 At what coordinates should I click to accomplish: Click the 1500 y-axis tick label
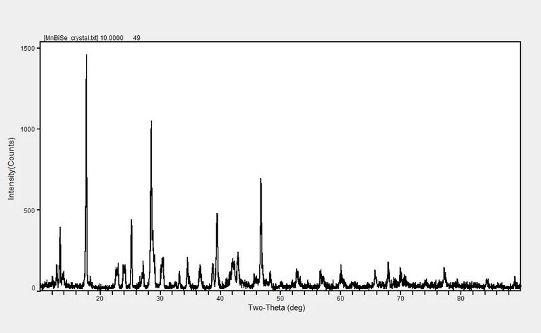[28, 48]
